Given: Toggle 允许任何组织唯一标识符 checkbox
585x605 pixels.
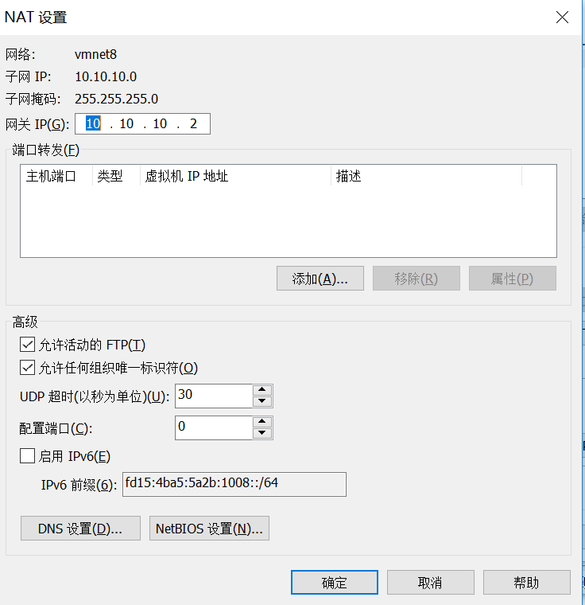Looking at the screenshot, I should click(x=27, y=368).
